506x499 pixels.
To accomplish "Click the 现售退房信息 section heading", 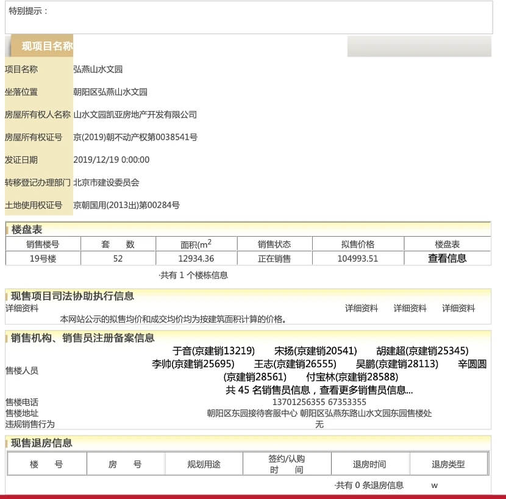I will click(x=41, y=443).
